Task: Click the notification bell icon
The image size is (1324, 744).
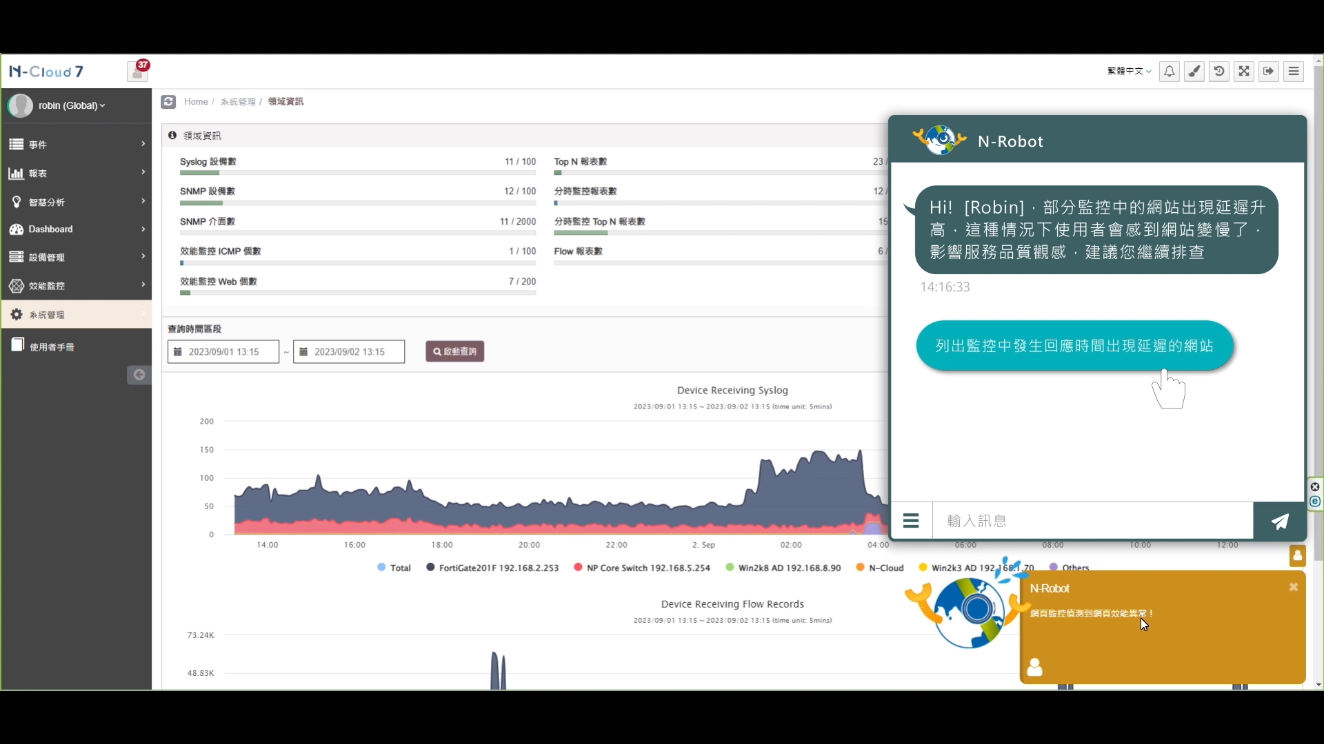Action: 1170,72
